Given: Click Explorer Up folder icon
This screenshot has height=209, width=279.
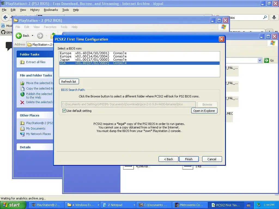Looking at the screenshot, I should pyautogui.click(x=53, y=35).
